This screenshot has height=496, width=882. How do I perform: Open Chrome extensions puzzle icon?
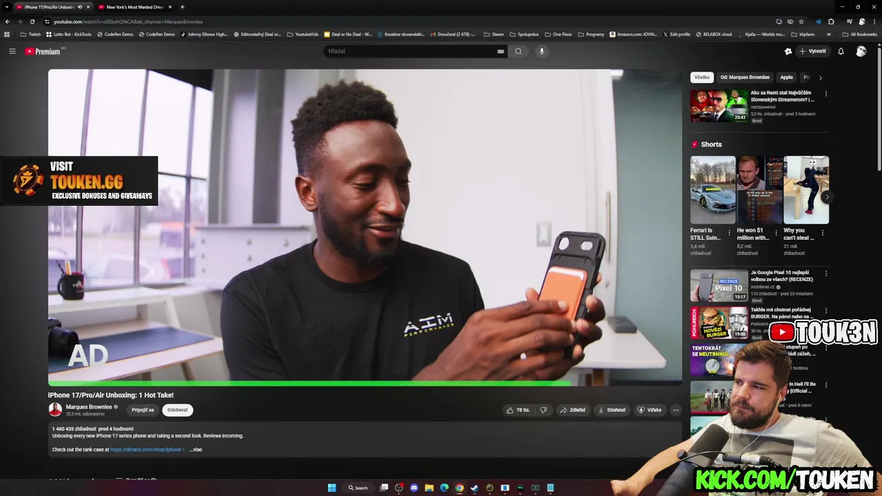(831, 21)
